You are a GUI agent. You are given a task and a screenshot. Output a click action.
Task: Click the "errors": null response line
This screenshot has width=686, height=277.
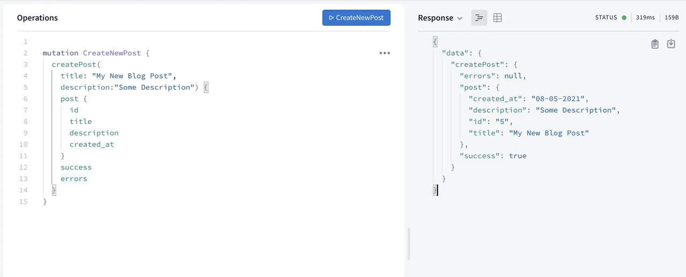493,76
